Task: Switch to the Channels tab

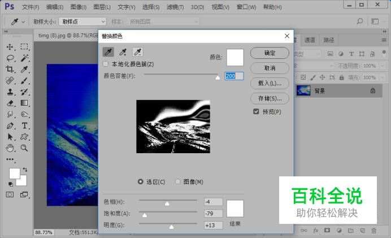Action: pos(310,40)
